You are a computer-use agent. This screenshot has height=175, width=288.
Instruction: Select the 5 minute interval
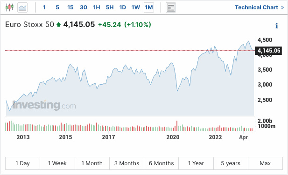click(57, 7)
